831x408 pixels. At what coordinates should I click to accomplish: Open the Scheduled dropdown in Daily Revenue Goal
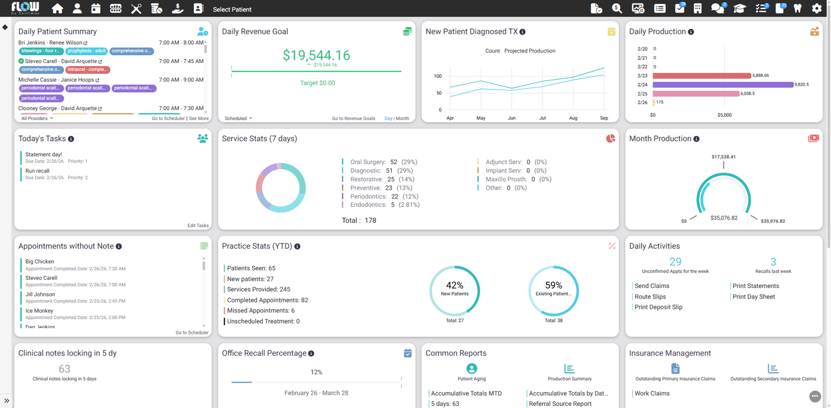238,118
